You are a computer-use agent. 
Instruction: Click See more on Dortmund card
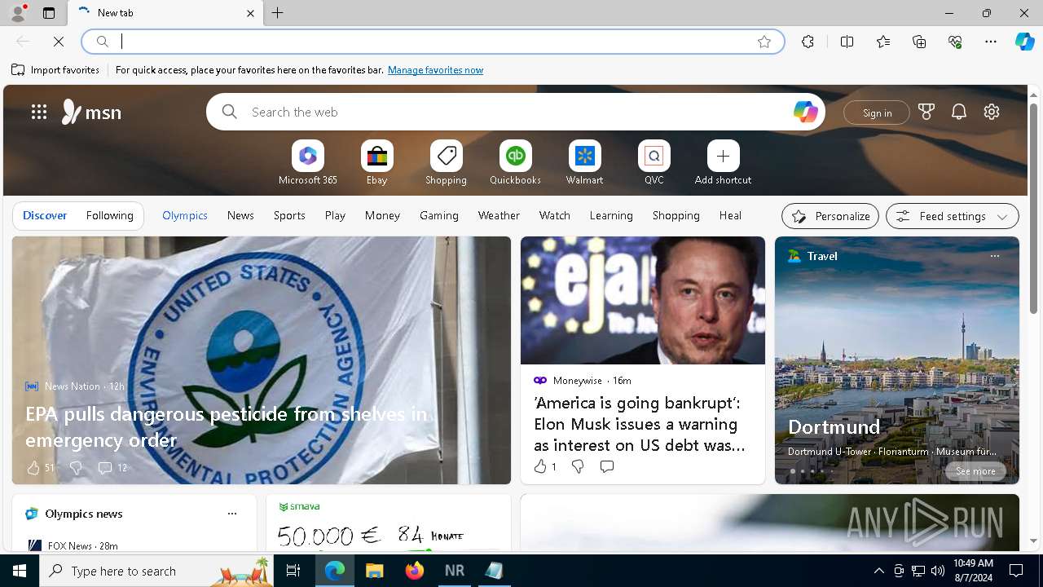click(975, 471)
